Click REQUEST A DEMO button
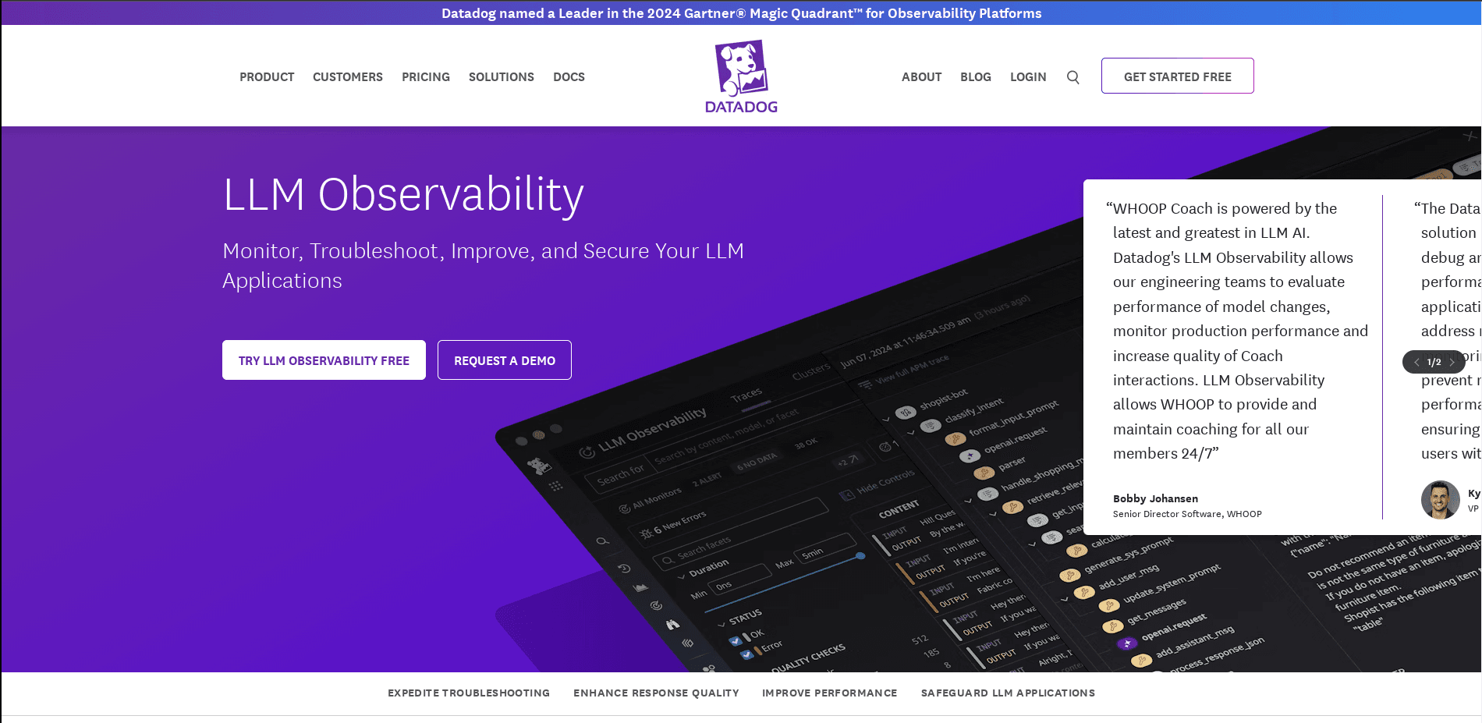Screen dimensions: 1482x723 click(505, 360)
